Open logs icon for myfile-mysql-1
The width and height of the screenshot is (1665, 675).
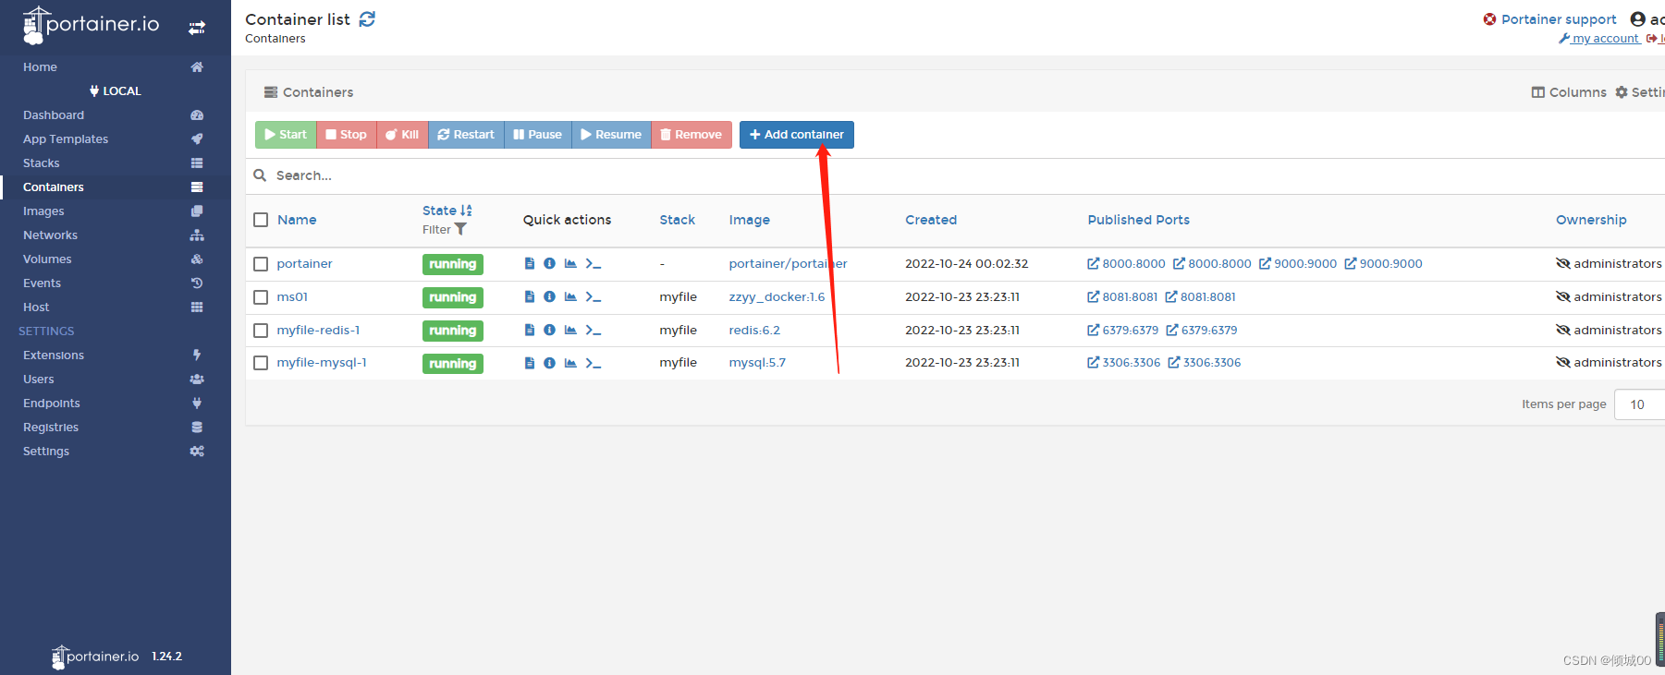[x=530, y=363]
